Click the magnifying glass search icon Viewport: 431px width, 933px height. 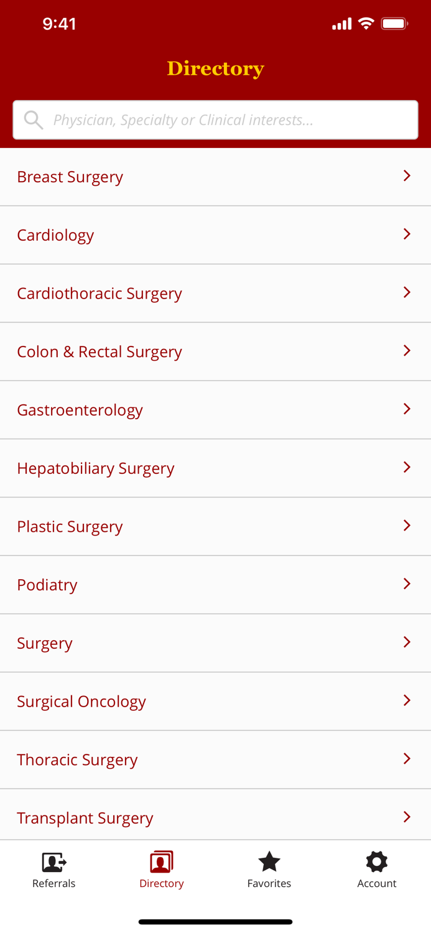pos(34,119)
